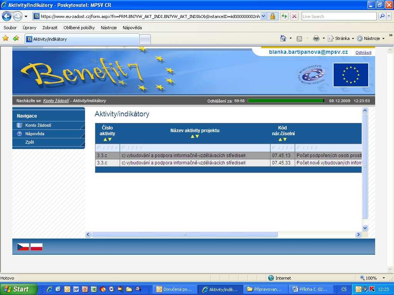Screen dimensions: 394x295
Task: Click the right arrow of the horizontal scrollbar
Action: [x=358, y=235]
